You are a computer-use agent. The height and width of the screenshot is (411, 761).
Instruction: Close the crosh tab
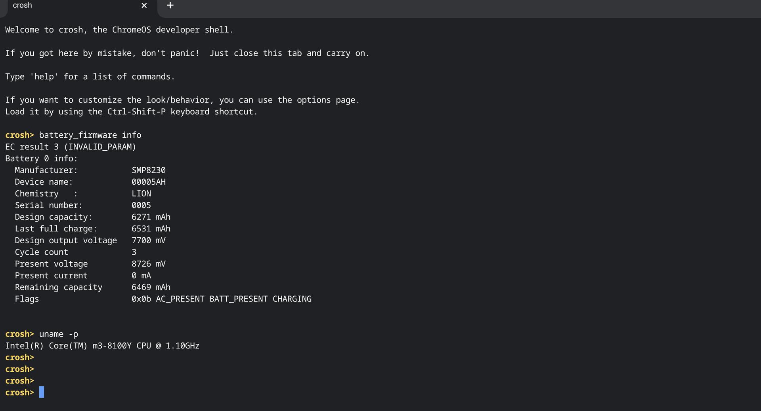point(144,6)
